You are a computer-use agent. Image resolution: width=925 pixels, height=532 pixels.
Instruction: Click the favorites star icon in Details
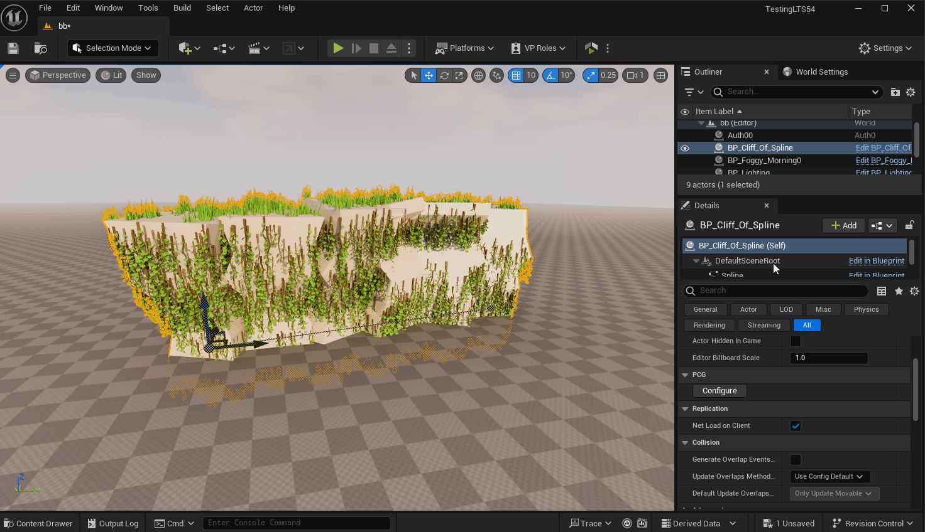(899, 291)
